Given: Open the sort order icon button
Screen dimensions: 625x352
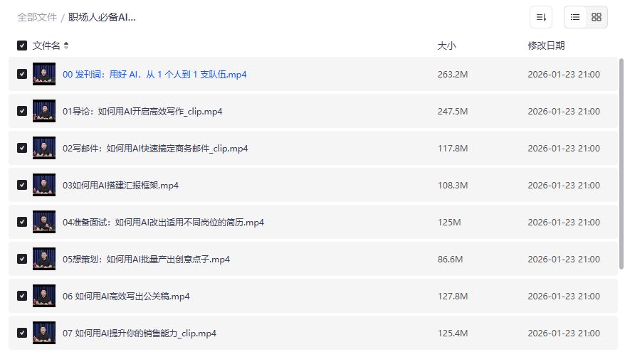Looking at the screenshot, I should 540,17.
